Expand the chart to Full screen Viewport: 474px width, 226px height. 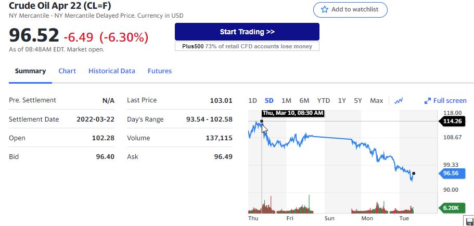click(445, 101)
